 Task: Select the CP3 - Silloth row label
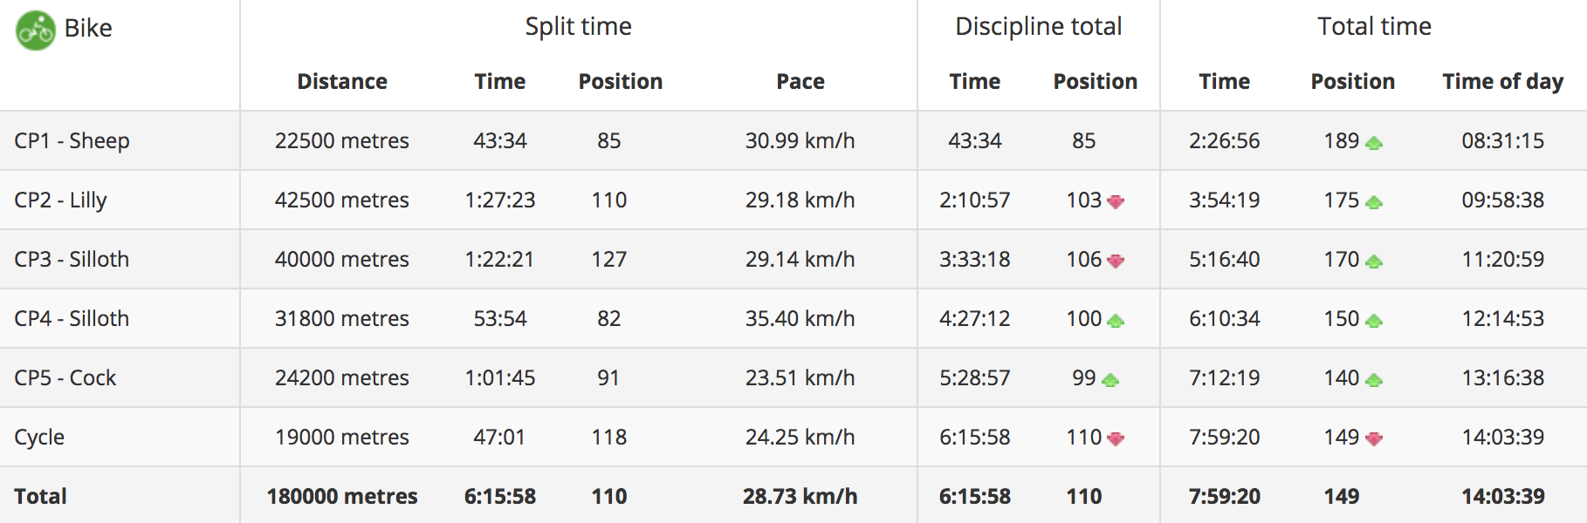point(72,260)
